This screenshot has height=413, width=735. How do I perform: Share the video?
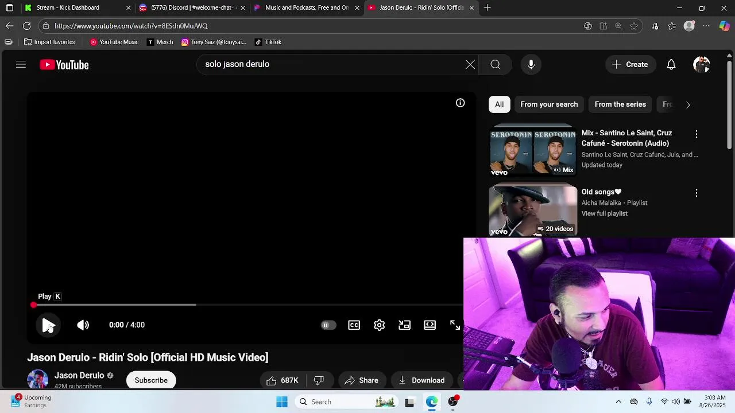click(361, 380)
